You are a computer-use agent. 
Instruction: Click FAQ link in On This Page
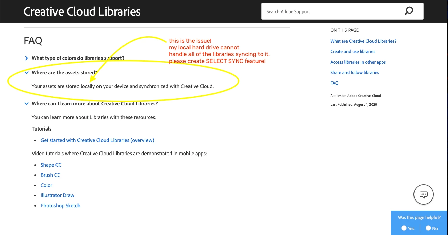(x=334, y=83)
